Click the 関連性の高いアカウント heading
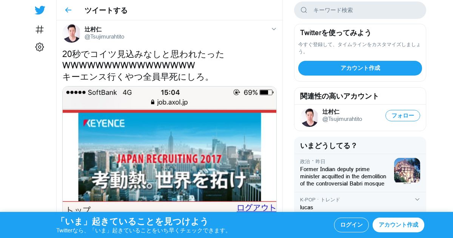 [339, 96]
